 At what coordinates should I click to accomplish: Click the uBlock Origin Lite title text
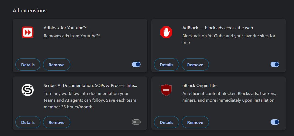coord(199,86)
